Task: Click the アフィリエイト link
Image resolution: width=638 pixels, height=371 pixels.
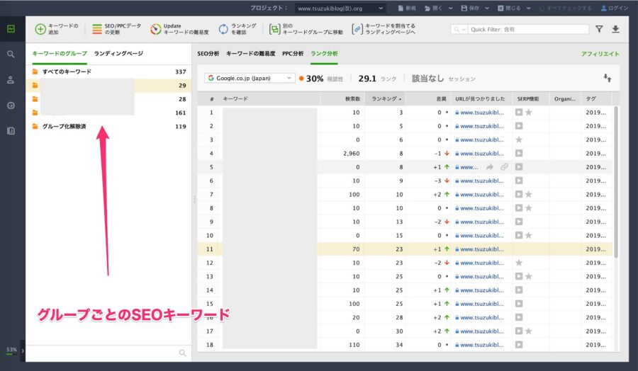Action: [x=600, y=54]
